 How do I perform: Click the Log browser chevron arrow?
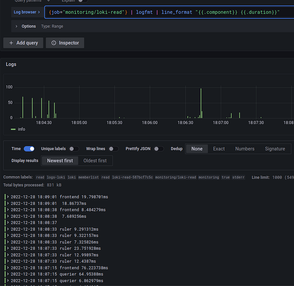point(39,12)
